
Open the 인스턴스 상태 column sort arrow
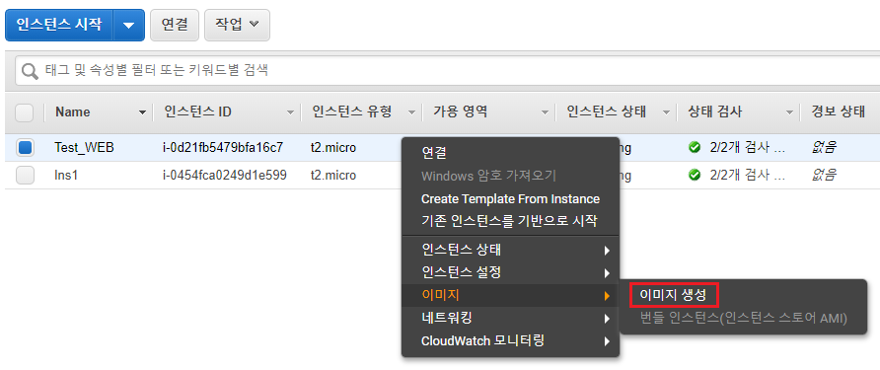point(666,112)
